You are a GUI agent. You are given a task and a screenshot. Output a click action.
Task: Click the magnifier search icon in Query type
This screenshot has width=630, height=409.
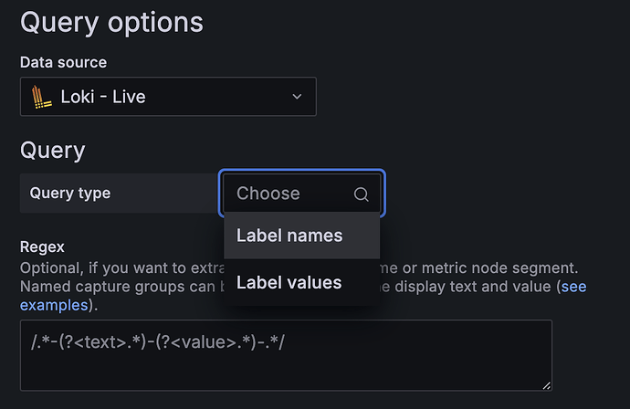tap(361, 194)
